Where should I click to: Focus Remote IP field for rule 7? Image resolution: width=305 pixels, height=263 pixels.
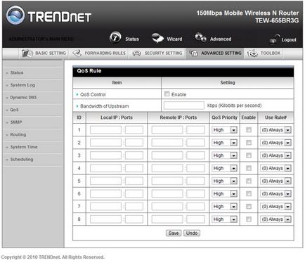click(167, 207)
